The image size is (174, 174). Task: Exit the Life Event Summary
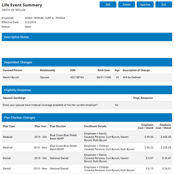(x=163, y=4)
